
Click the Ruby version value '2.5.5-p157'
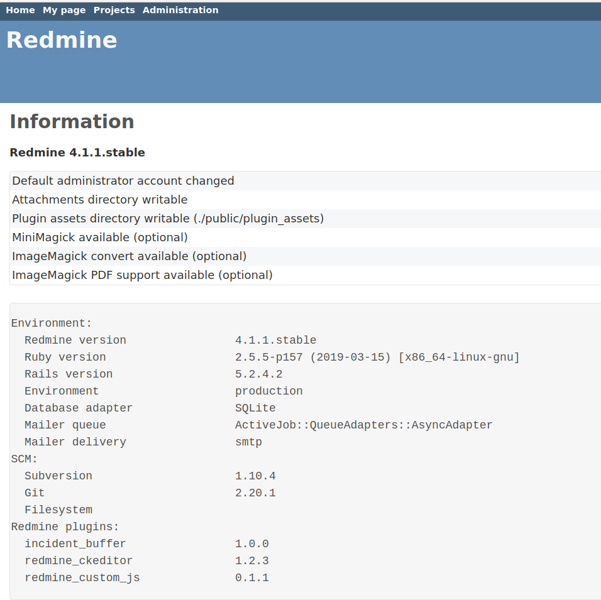tap(268, 357)
